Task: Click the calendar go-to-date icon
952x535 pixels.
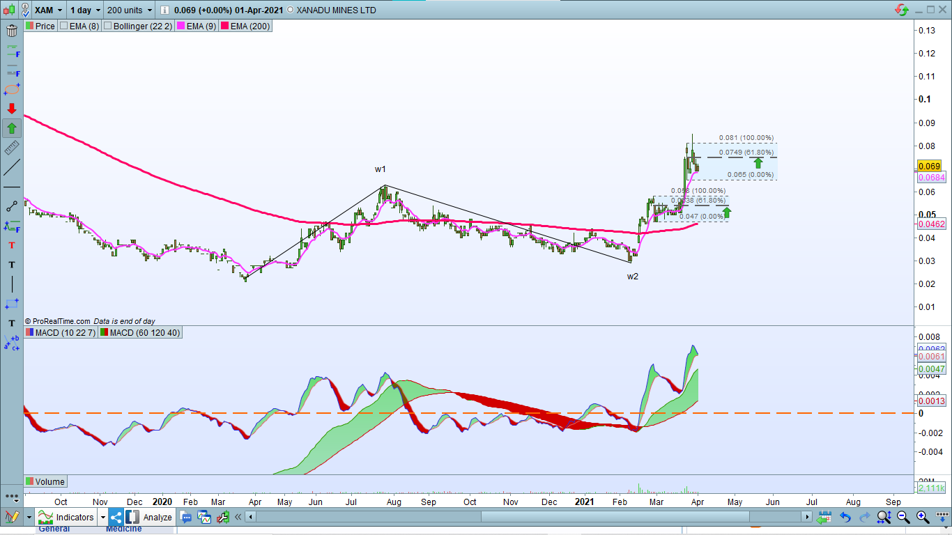Action: 825,517
